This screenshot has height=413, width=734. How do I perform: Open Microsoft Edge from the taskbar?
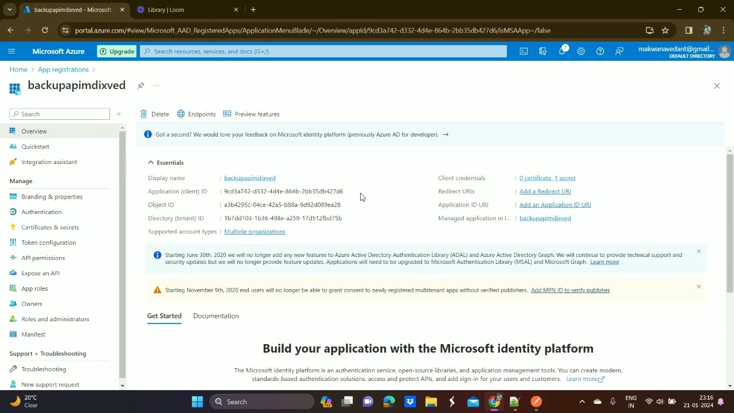tap(389, 402)
